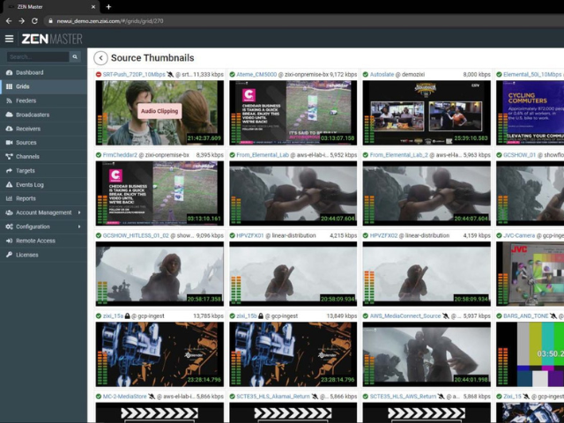
Task: Click the Reports chart icon
Action: (10, 198)
